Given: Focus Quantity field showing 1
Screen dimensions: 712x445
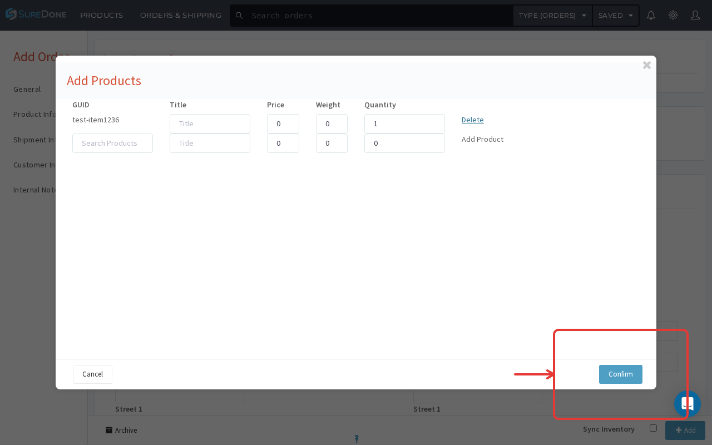Looking at the screenshot, I should point(404,123).
